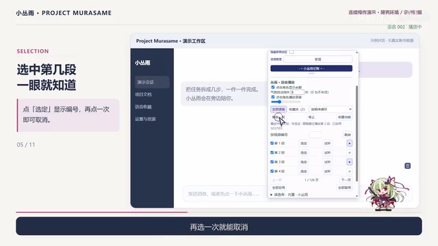The width and height of the screenshot is (438, 246).
Task: Click the Project Murasame window title
Action: (170, 41)
